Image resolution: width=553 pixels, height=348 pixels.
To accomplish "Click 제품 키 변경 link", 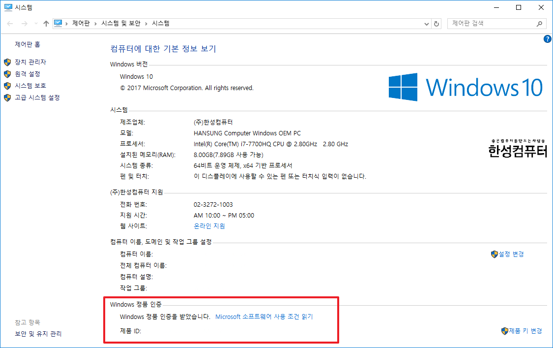I will point(525,331).
